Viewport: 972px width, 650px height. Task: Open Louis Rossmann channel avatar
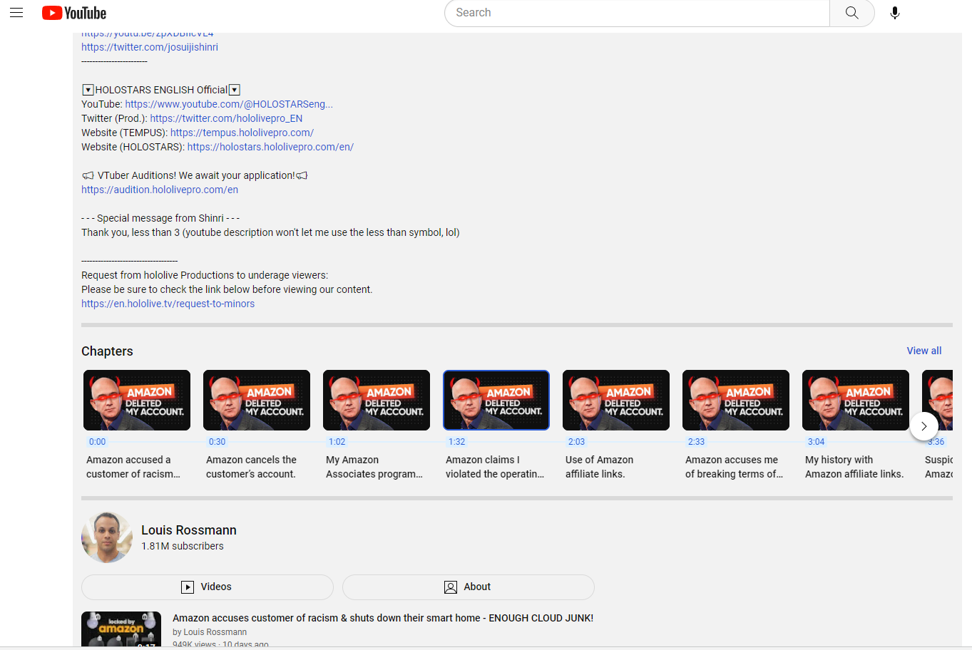107,537
